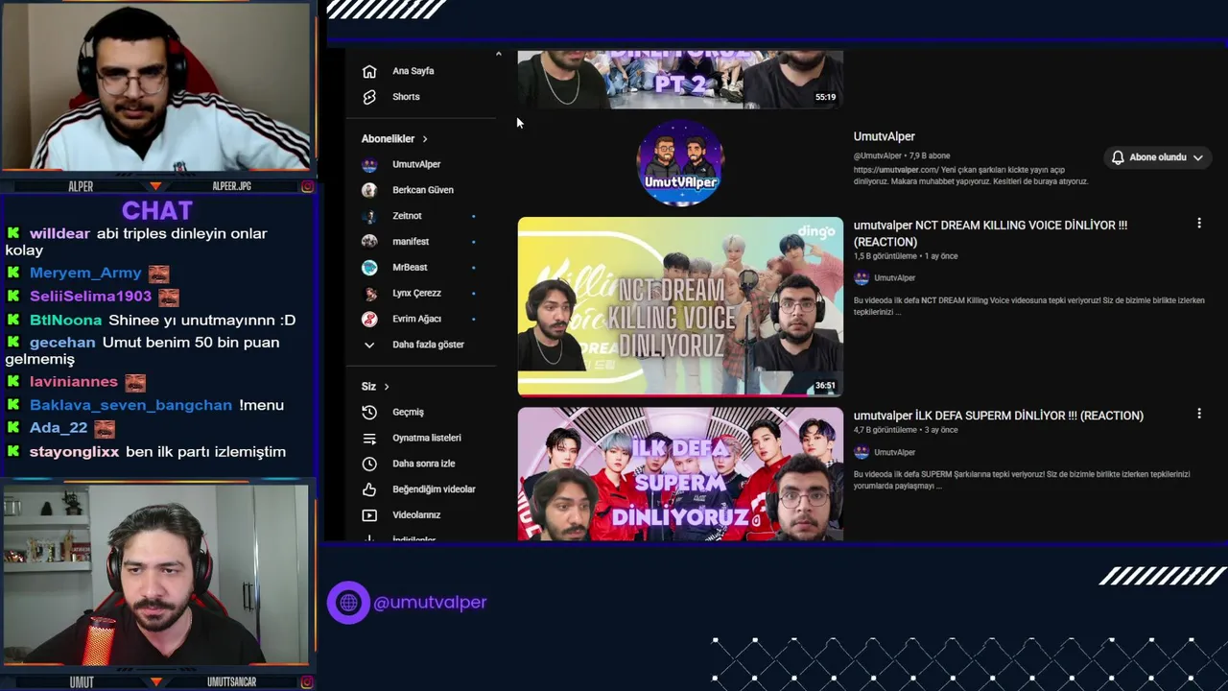This screenshot has width=1228, height=691.
Task: Click sidebar scroll-up arrow
Action: click(498, 55)
